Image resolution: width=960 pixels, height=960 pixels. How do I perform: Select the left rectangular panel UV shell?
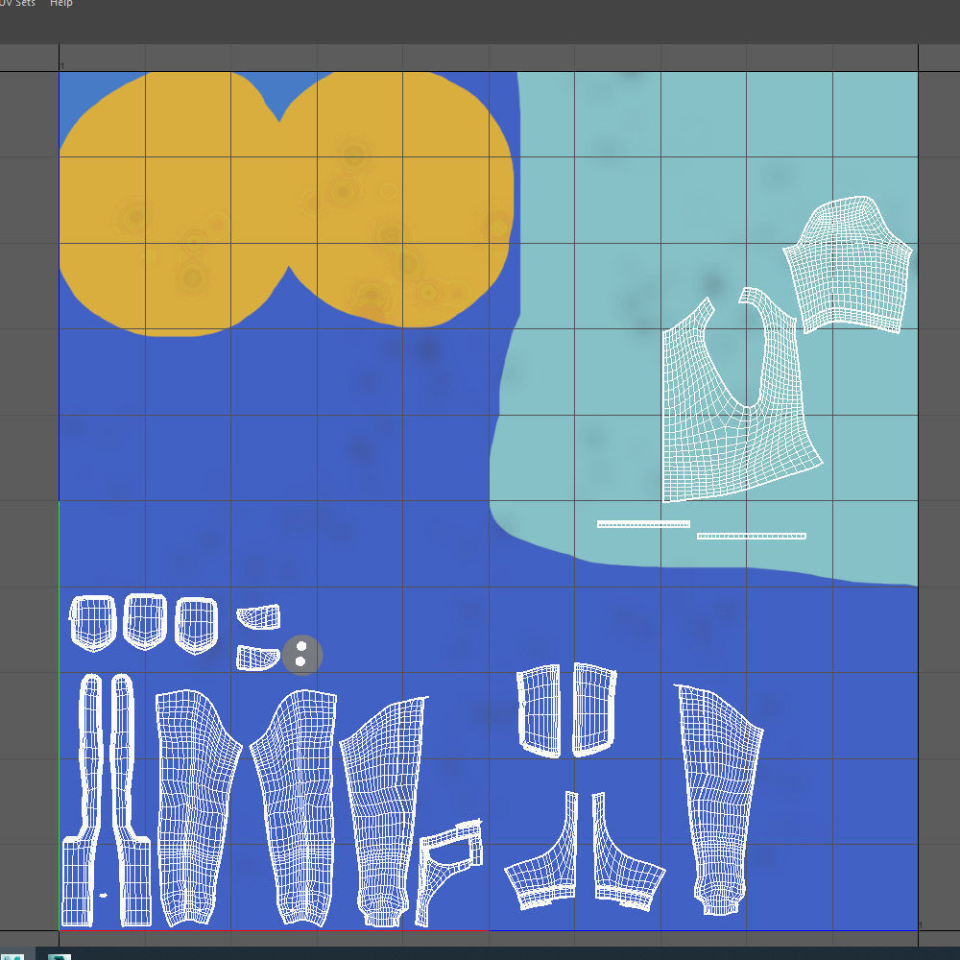click(540, 710)
